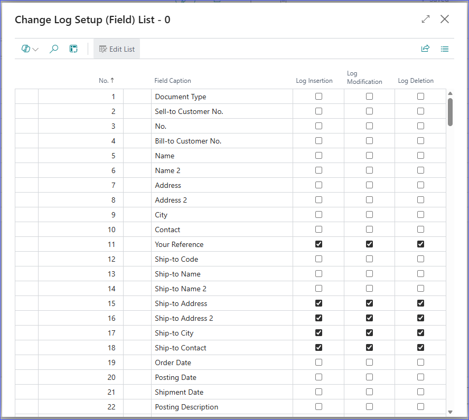Image resolution: width=469 pixels, height=420 pixels.
Task: Click the vertical scrollbar thumb
Action: [450, 112]
